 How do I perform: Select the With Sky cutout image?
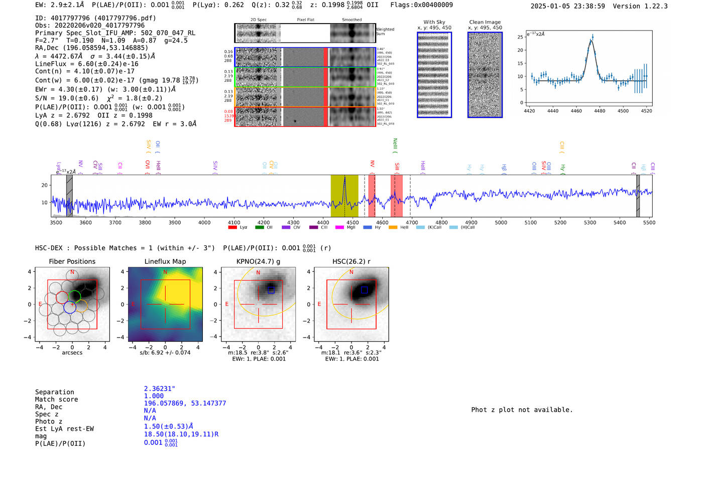click(434, 75)
